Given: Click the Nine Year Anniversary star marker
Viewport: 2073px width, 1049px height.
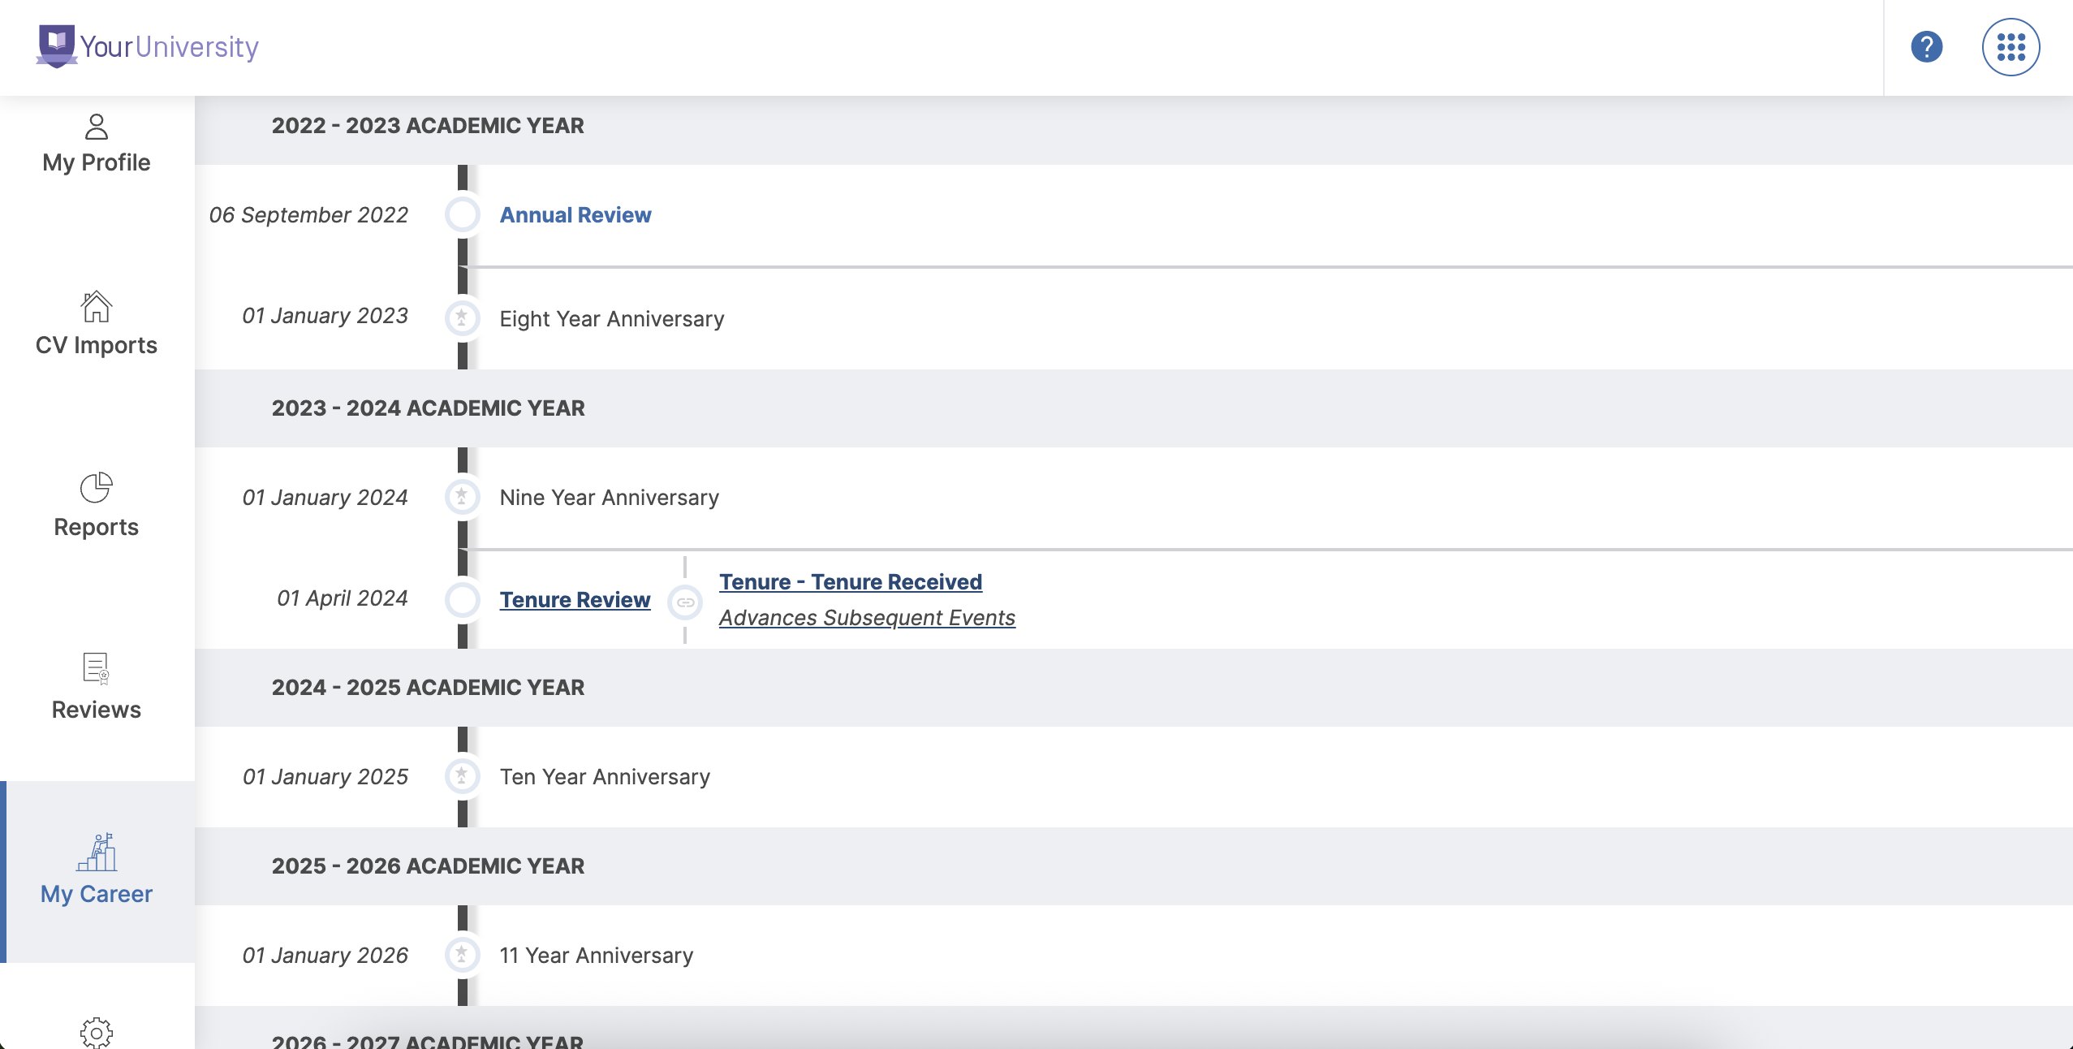Looking at the screenshot, I should [462, 497].
